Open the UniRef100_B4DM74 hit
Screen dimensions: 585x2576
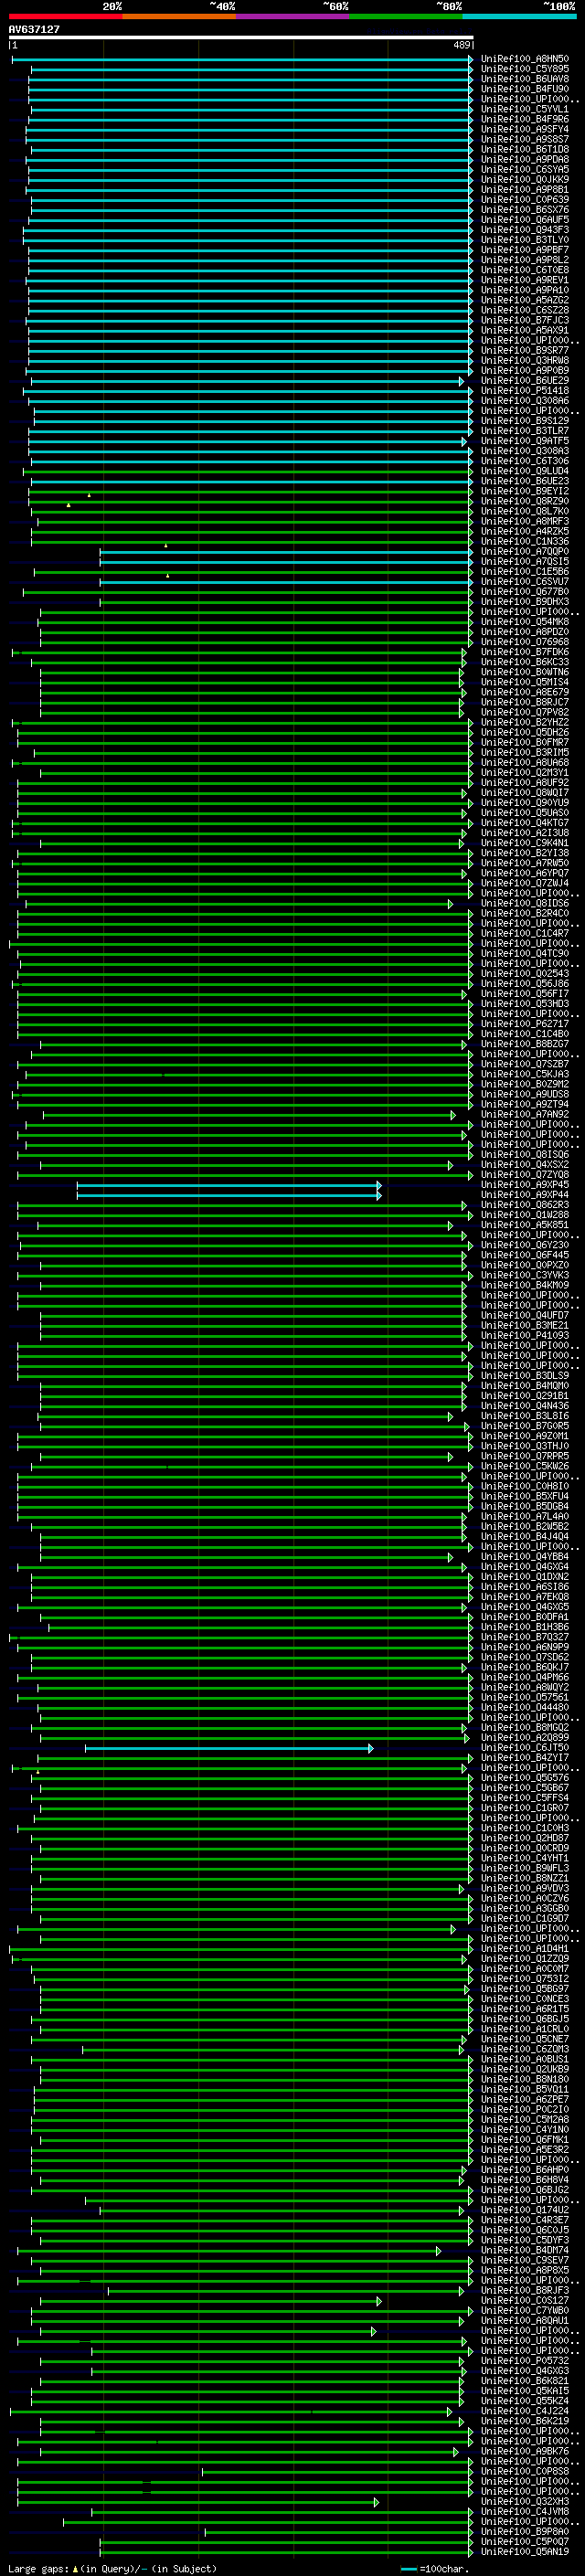point(525,2251)
